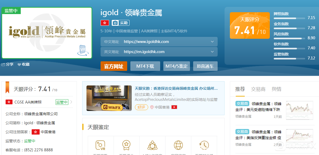The image size is (319, 155).
Task: Click the orange 天眼评分 7.41 score card
Action: [x=250, y=25]
